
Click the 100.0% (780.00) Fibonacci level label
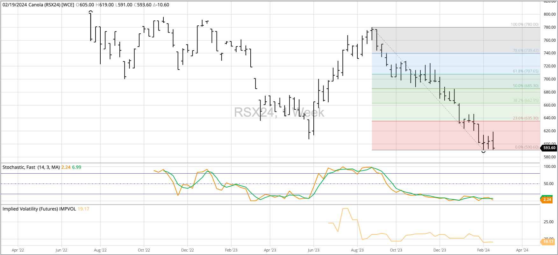(525, 24)
